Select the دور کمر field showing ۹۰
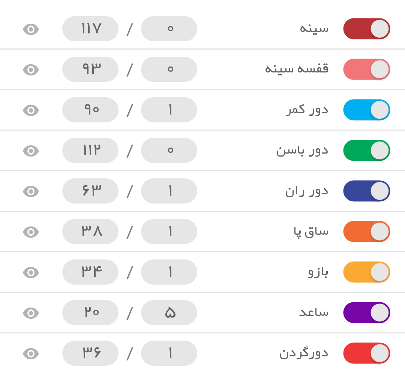This screenshot has width=405, height=386. 90,110
